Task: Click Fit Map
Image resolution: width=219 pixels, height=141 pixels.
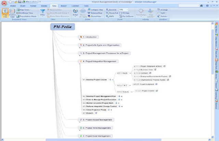Action: tap(124, 13)
